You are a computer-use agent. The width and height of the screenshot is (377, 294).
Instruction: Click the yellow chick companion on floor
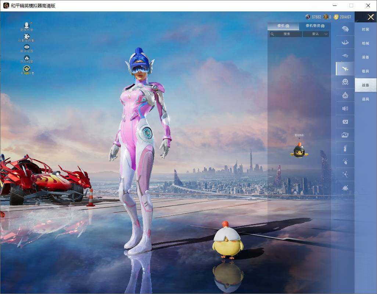(227, 240)
